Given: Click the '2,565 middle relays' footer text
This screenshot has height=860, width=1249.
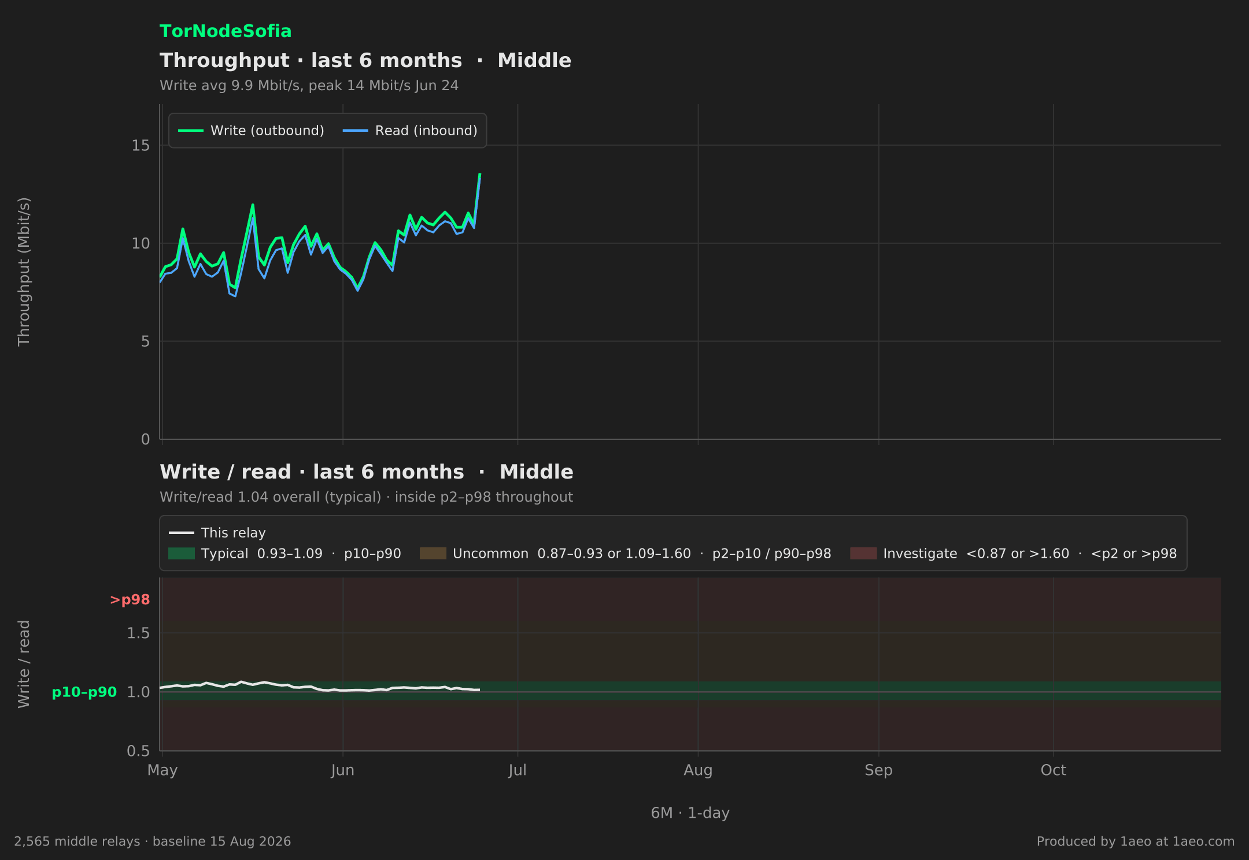Looking at the screenshot, I should pos(77,842).
